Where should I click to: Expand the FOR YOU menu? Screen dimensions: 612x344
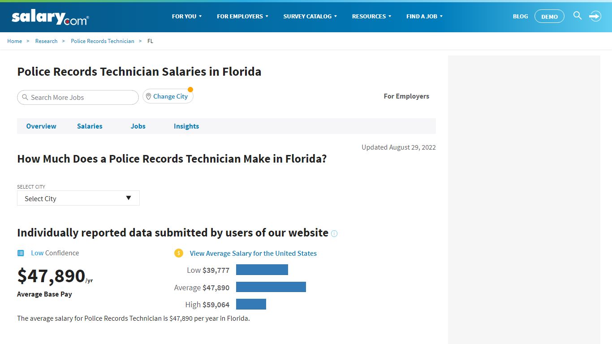pos(187,16)
